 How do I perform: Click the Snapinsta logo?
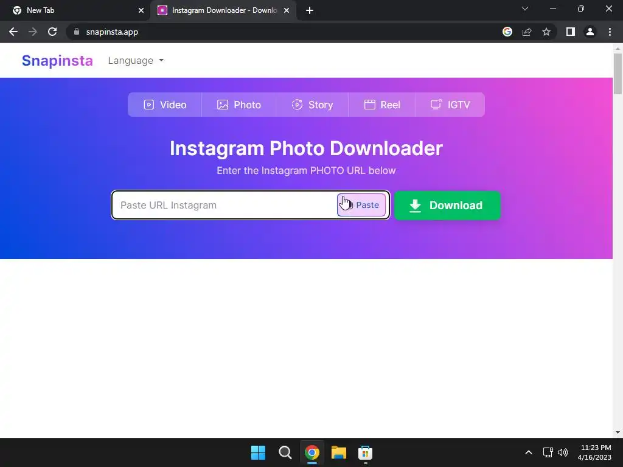pos(57,60)
